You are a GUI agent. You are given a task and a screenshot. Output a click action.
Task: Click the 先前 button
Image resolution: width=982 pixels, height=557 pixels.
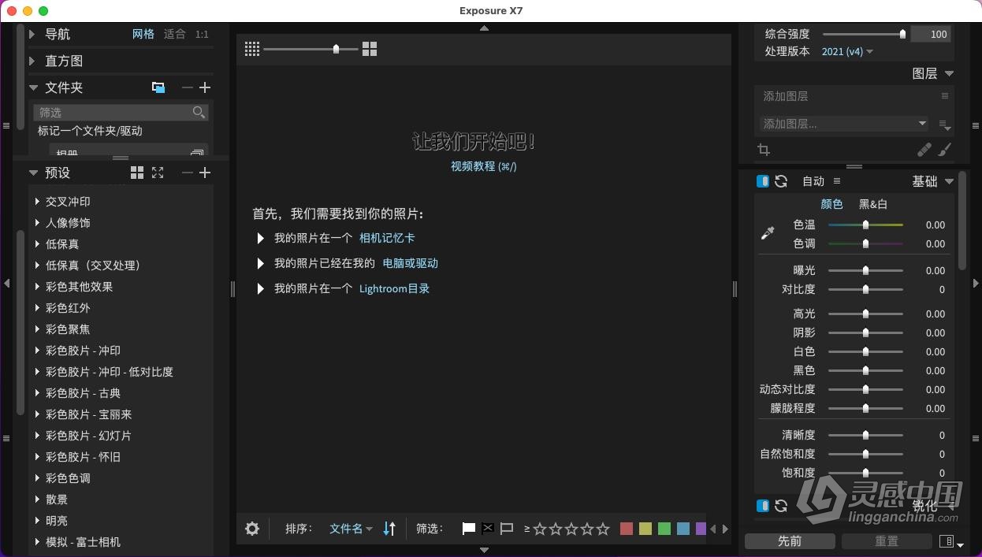coord(790,541)
